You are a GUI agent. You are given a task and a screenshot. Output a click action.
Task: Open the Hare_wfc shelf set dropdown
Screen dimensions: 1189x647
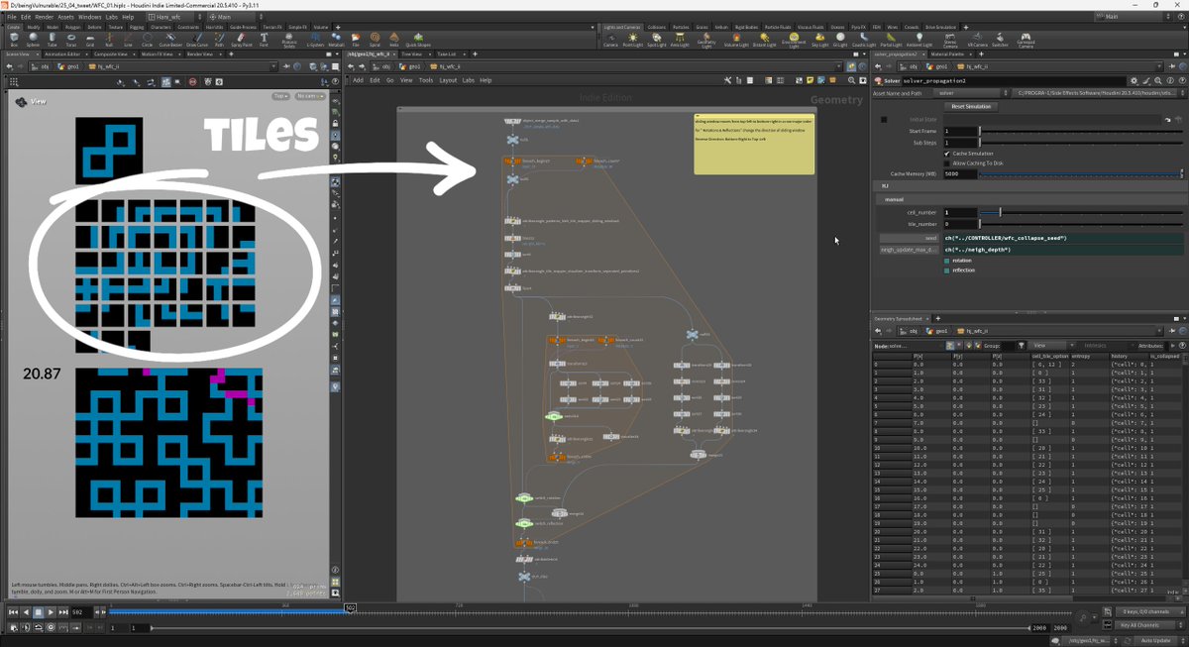tap(174, 17)
